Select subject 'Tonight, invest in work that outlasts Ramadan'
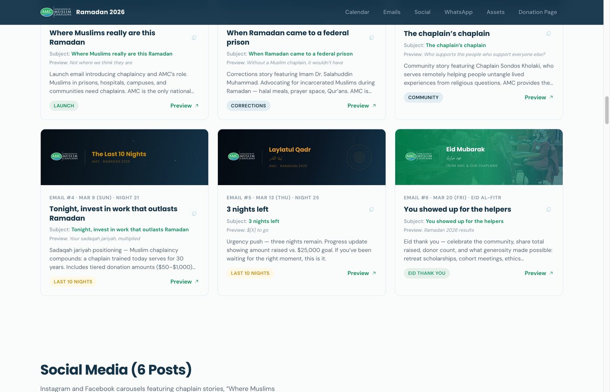 click(130, 230)
